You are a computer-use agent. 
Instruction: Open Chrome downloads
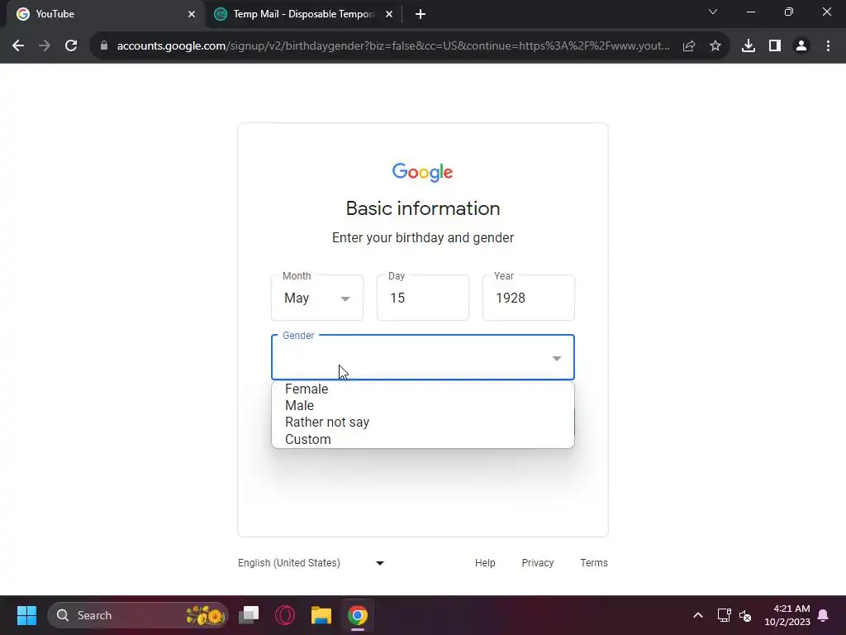pyautogui.click(x=749, y=46)
